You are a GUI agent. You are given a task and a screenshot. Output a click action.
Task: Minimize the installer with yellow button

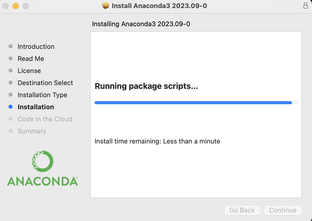pos(16,6)
